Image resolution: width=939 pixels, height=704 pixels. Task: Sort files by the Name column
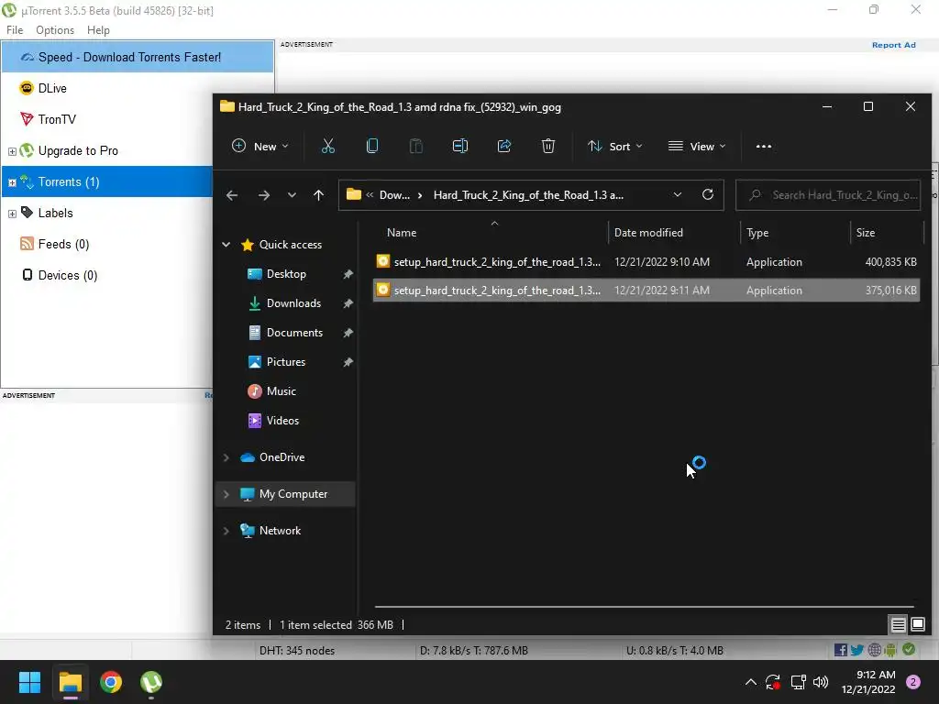(402, 232)
